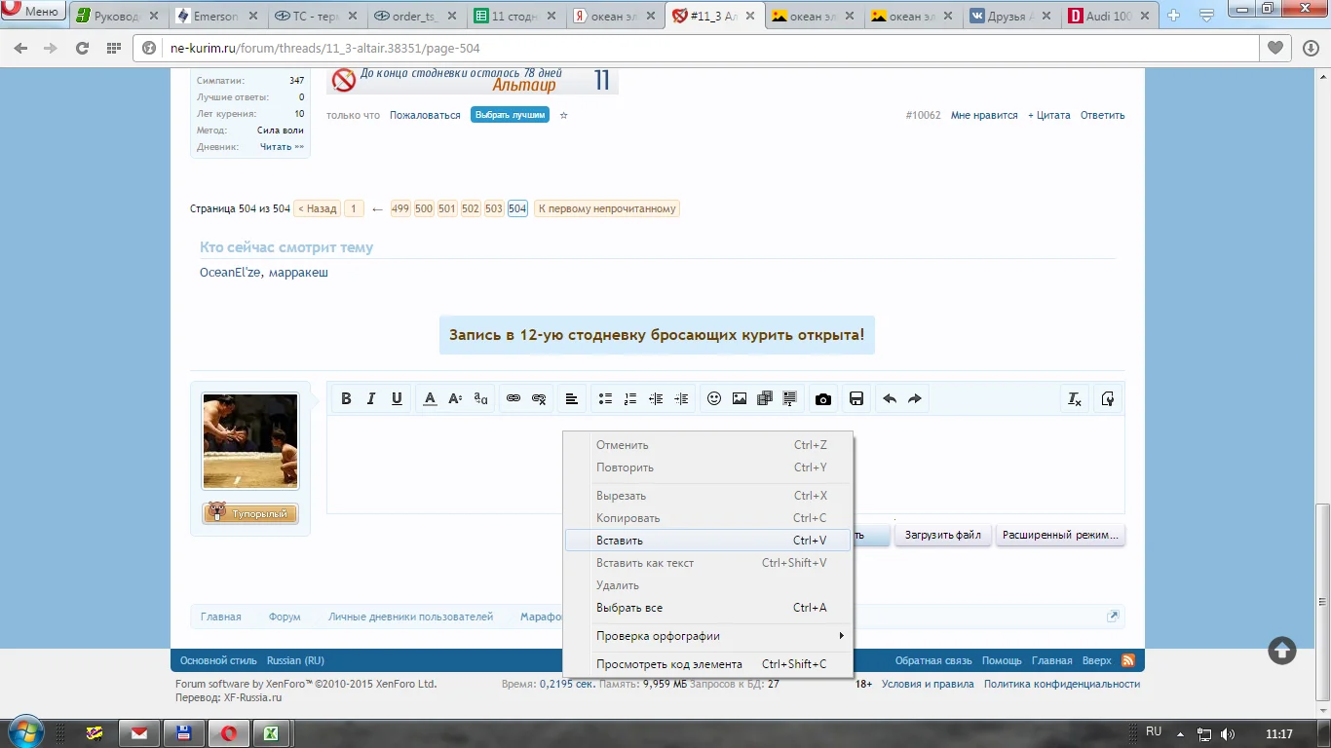Insert a smiley from the editor toolbar

point(714,399)
